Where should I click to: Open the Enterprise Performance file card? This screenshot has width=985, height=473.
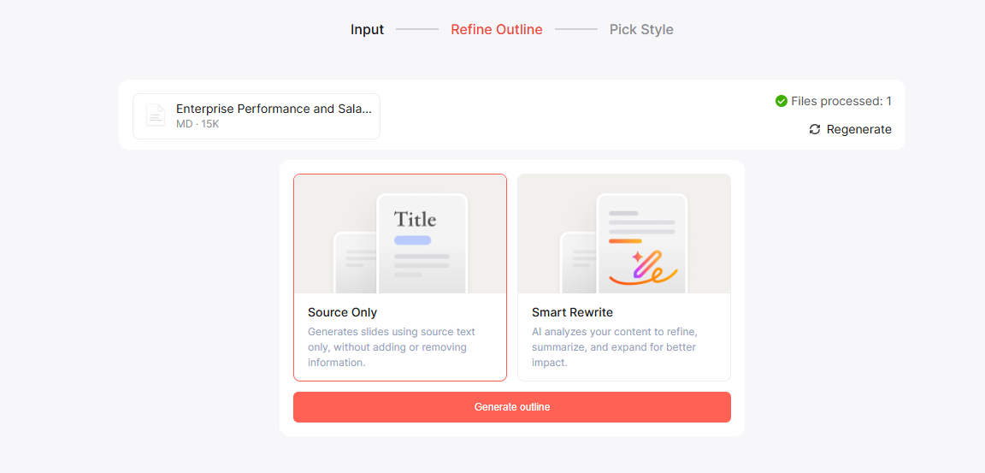click(257, 116)
